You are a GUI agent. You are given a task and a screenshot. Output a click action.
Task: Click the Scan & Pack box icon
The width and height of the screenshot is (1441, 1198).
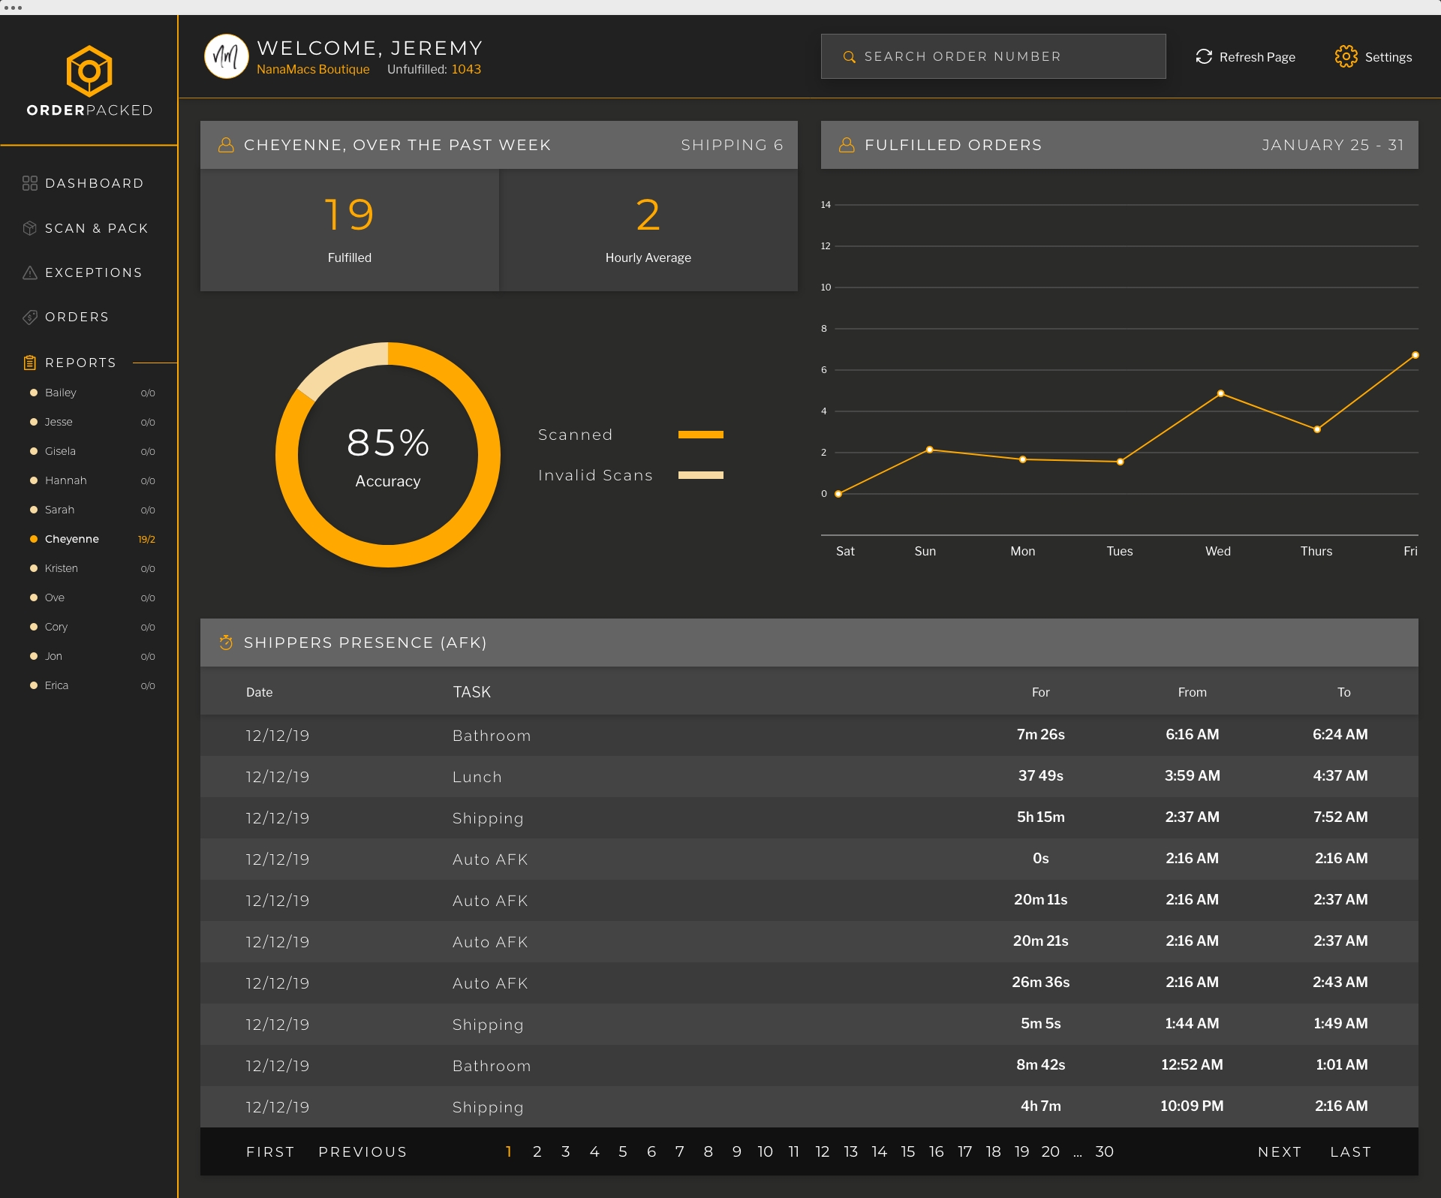tap(30, 228)
